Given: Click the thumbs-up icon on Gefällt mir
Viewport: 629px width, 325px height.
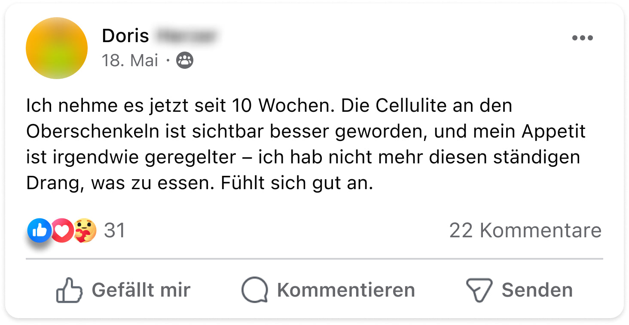Looking at the screenshot, I should pyautogui.click(x=69, y=290).
